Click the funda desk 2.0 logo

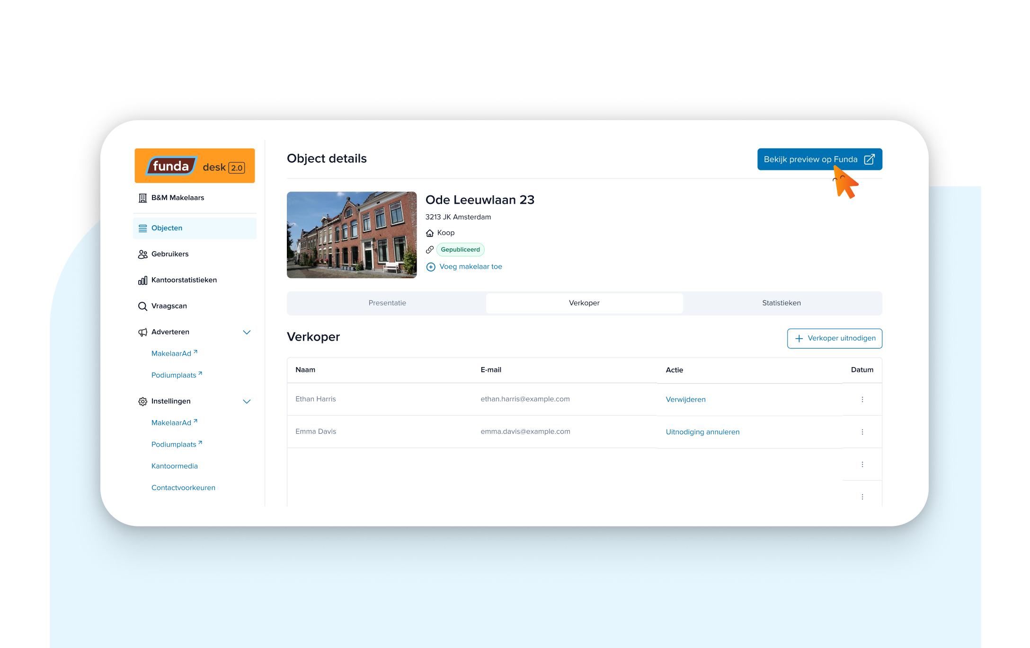[195, 166]
